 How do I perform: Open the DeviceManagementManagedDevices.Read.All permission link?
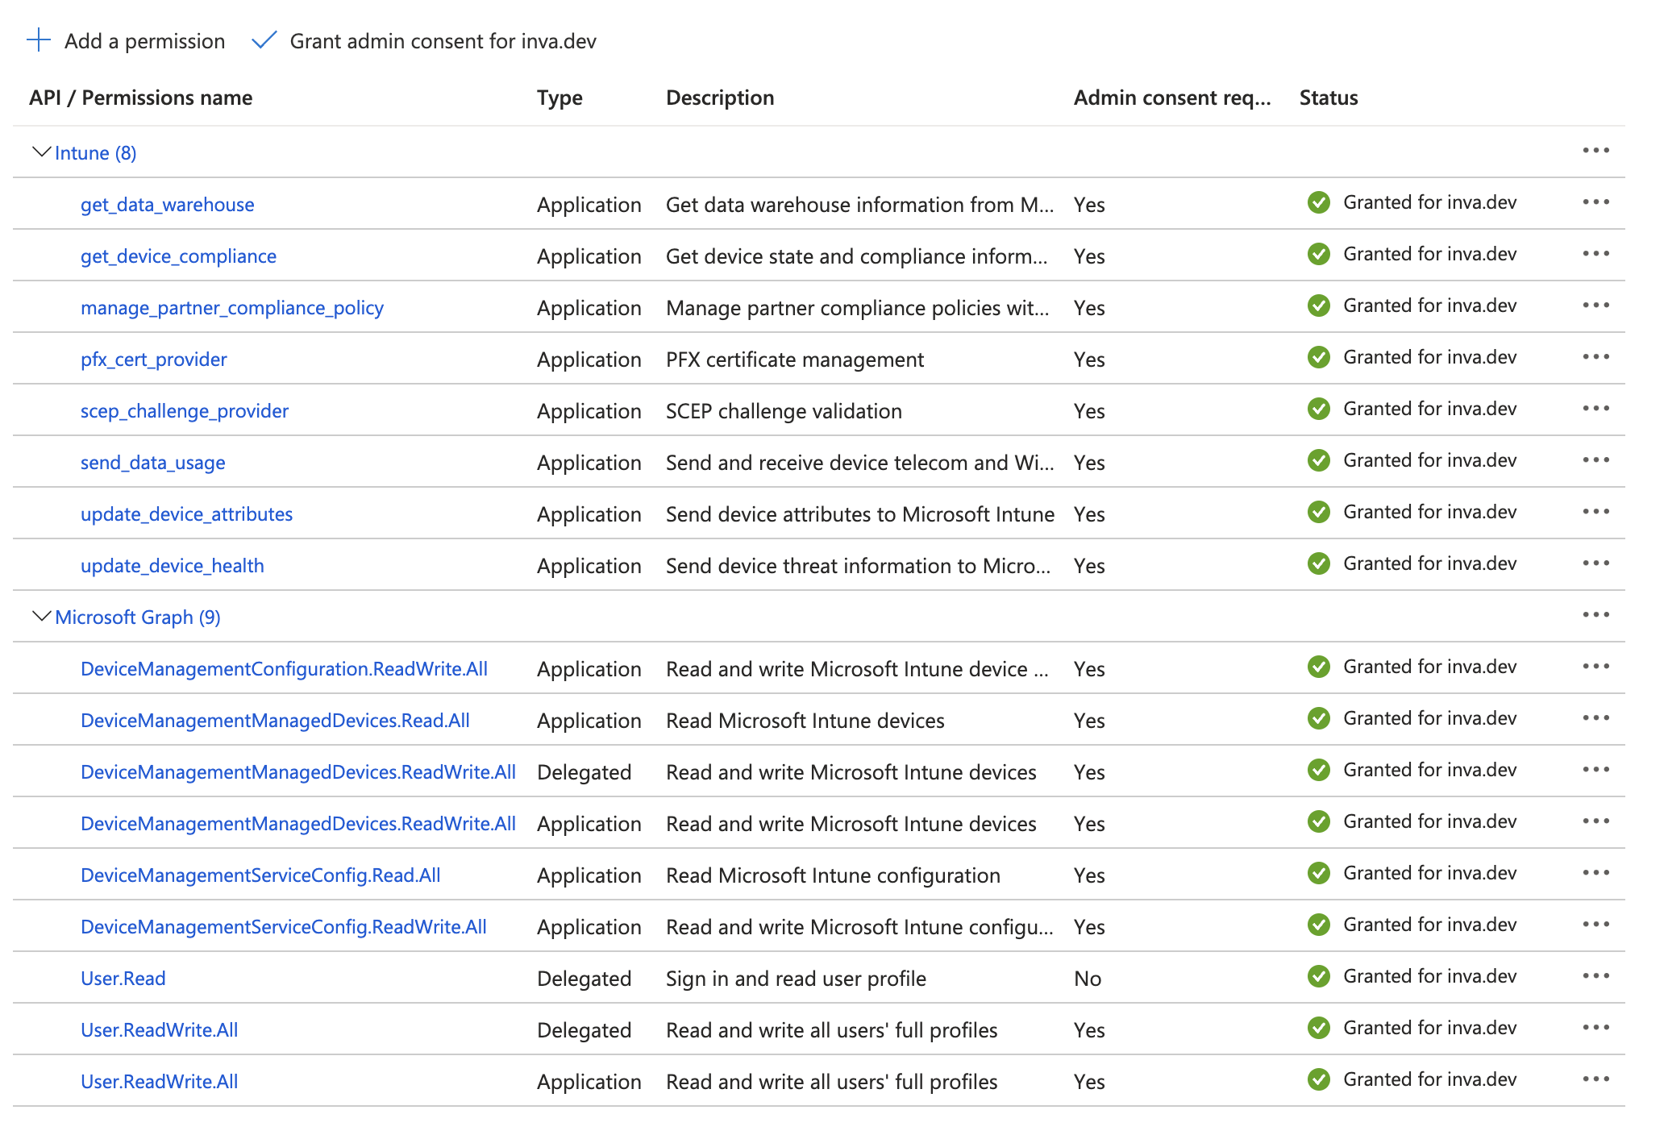point(275,721)
